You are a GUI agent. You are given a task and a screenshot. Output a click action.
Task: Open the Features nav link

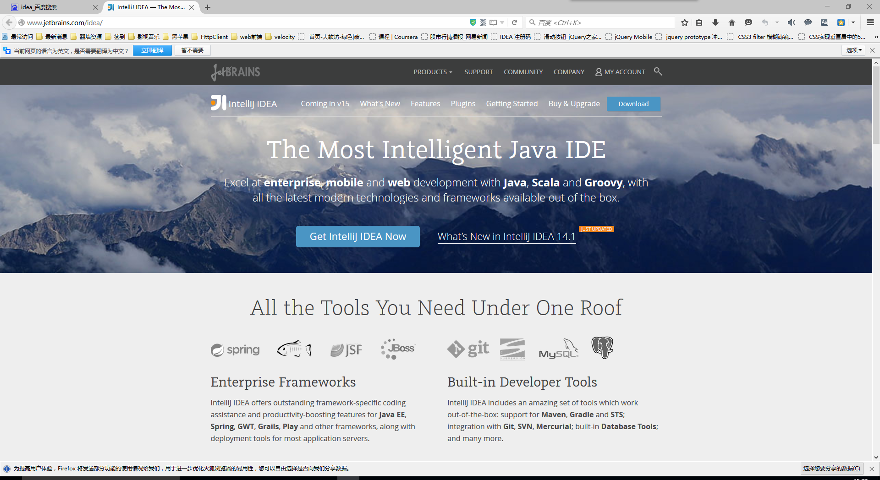click(425, 104)
